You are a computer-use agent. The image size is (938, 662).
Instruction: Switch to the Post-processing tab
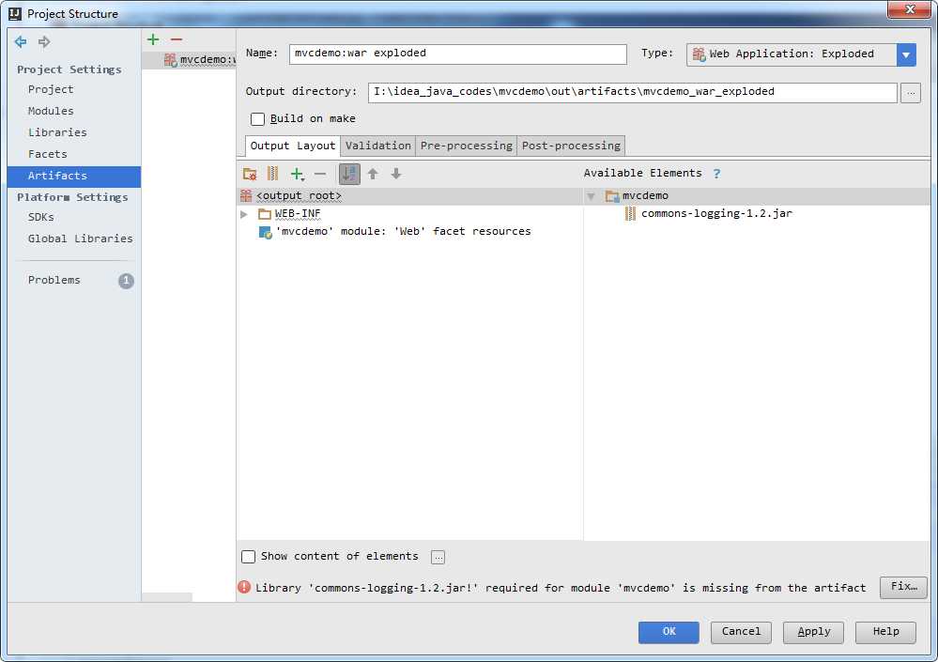pyautogui.click(x=571, y=146)
